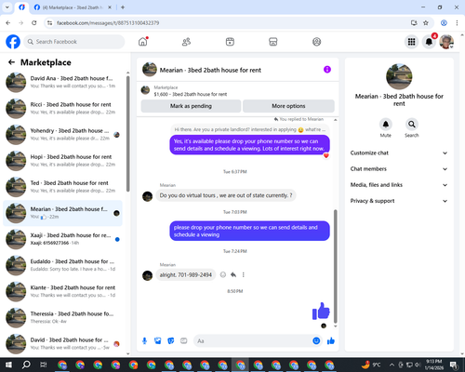The height and width of the screenshot is (372, 465).
Task: Open the $1,600 3bed 2bath listing link
Action: point(191,94)
